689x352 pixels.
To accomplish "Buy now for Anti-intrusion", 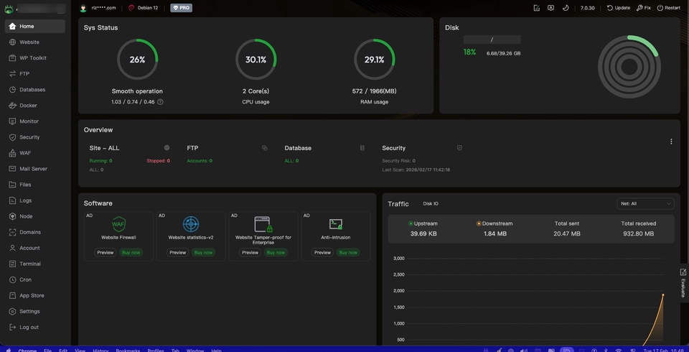I will click(348, 253).
